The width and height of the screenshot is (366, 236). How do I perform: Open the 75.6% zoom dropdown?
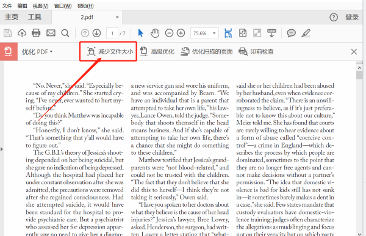(204, 33)
